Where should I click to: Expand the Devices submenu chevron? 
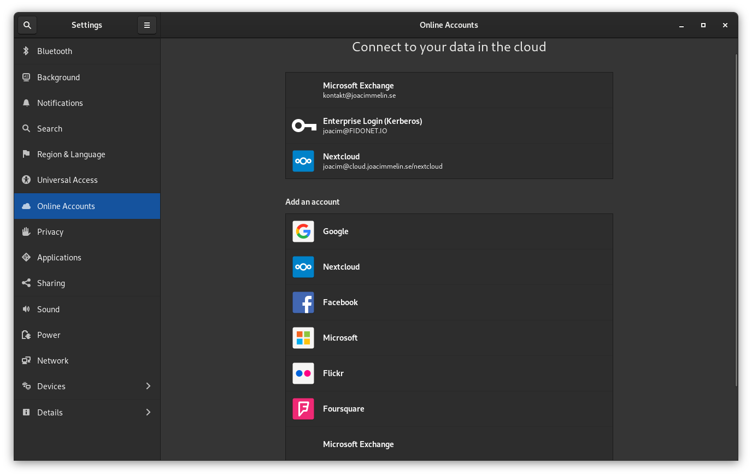(x=148, y=386)
